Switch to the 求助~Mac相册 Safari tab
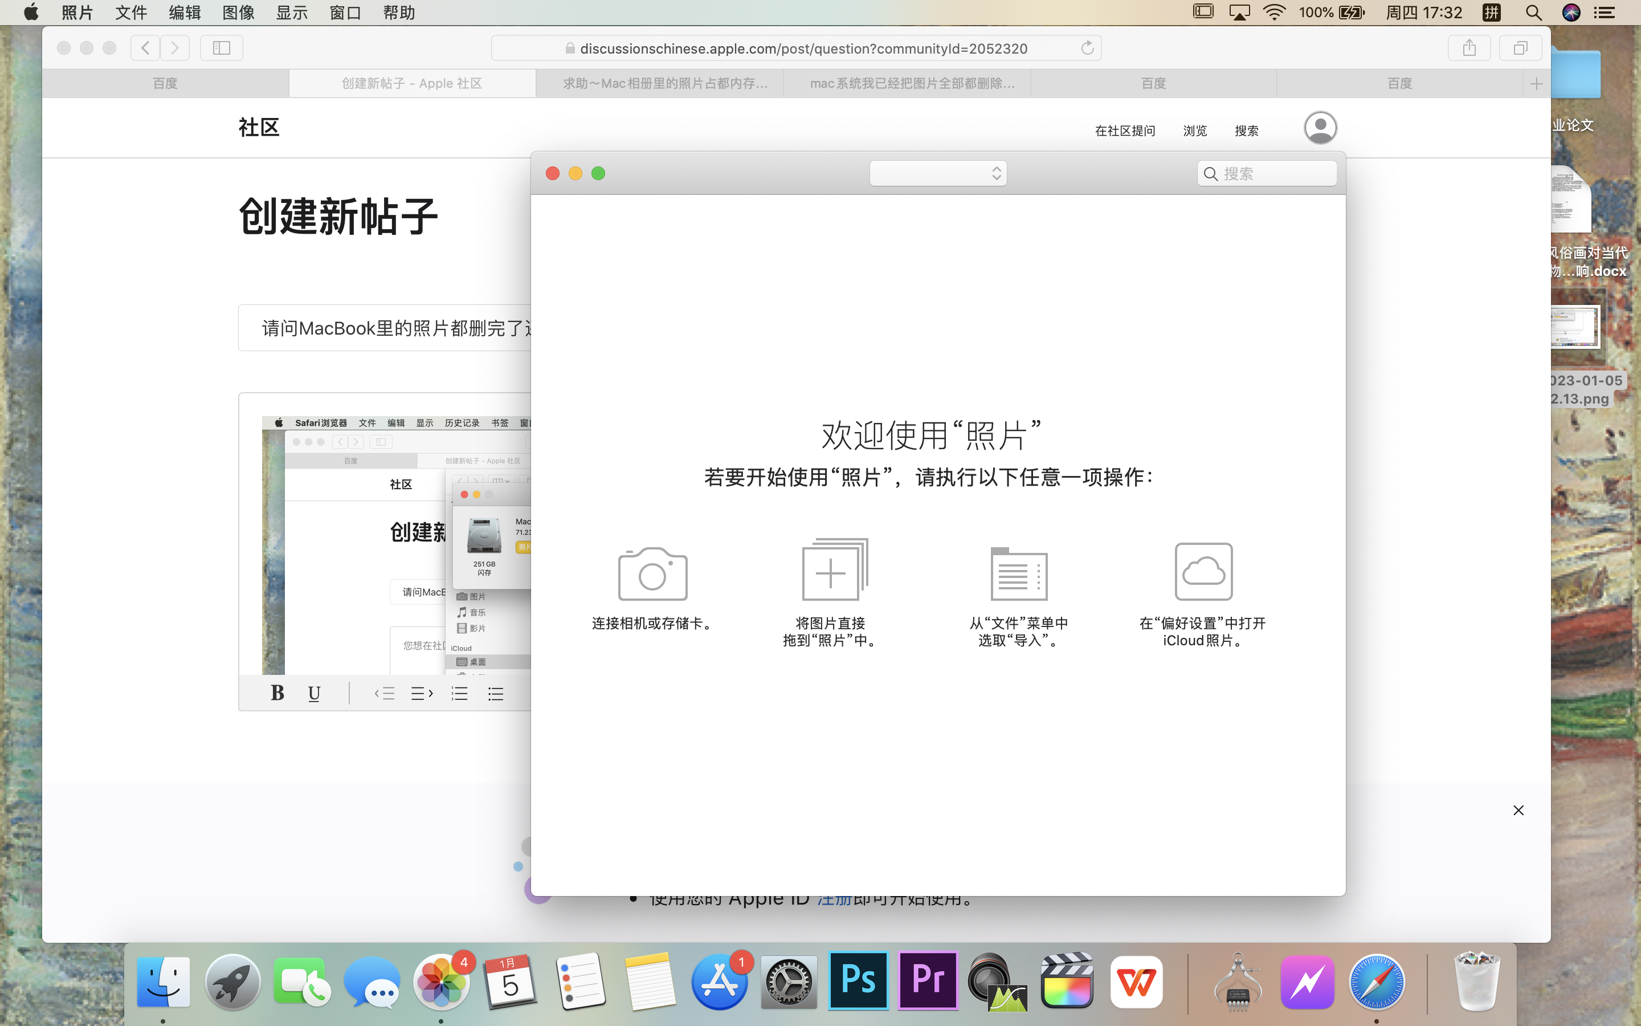The image size is (1641, 1026). [x=664, y=83]
